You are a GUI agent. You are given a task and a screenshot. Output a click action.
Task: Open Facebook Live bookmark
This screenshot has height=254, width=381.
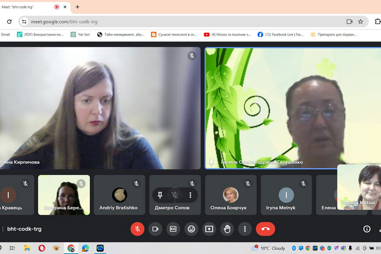pos(281,35)
